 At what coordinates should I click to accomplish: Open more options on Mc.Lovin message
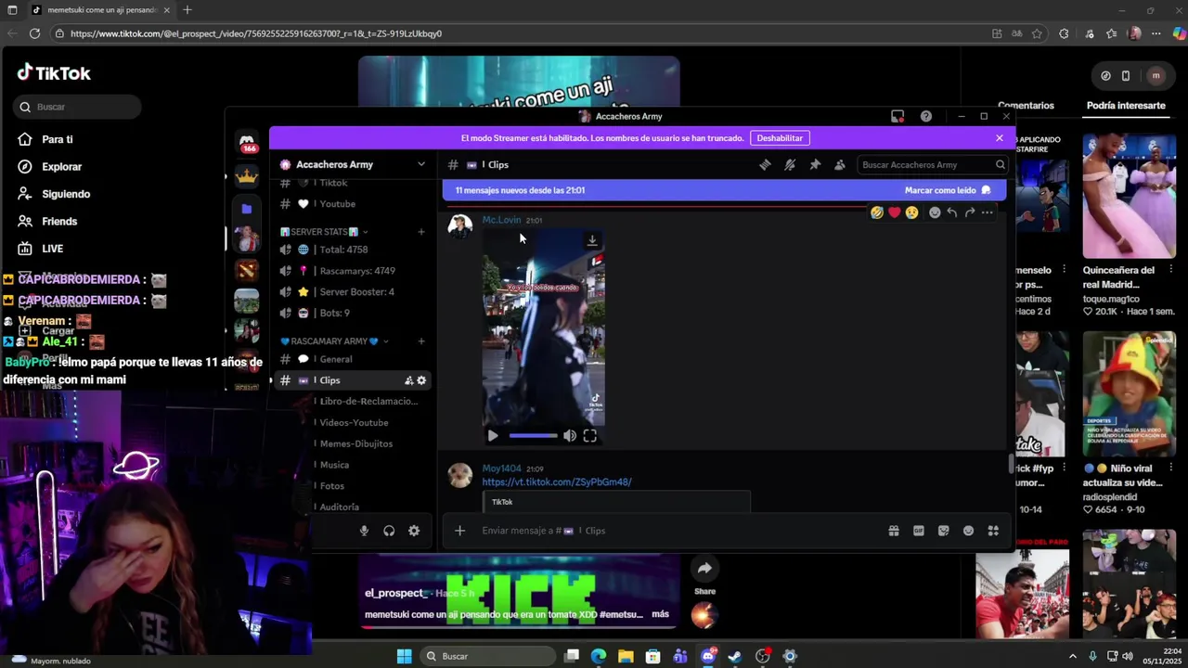(988, 212)
